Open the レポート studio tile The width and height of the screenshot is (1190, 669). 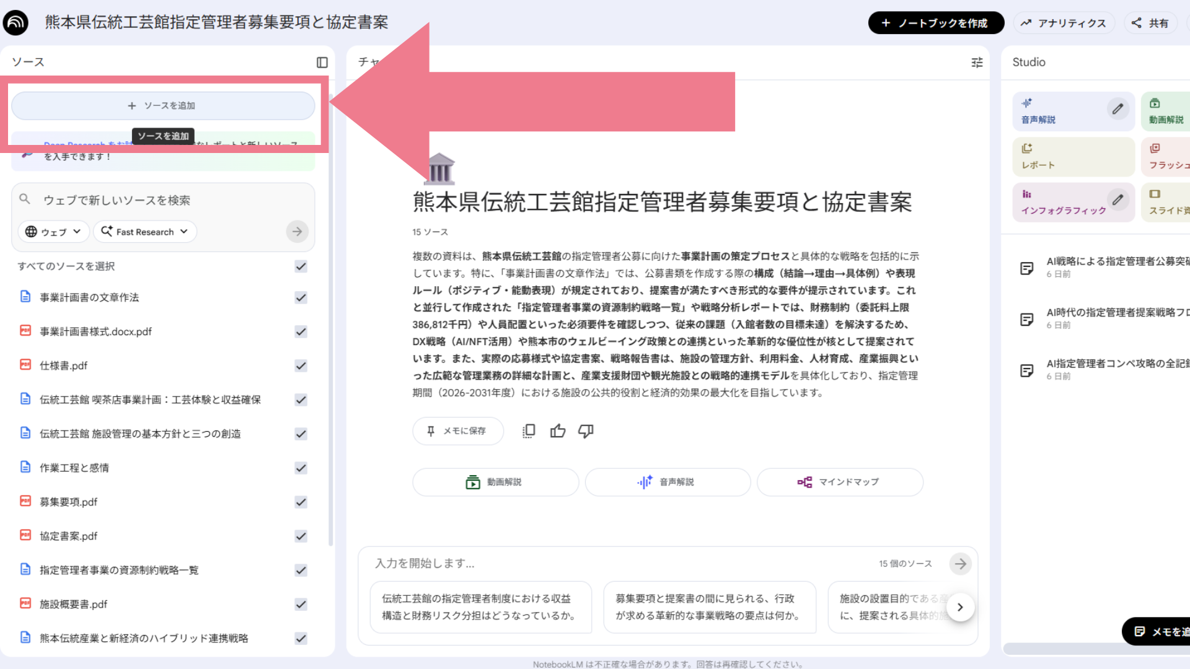(1073, 157)
